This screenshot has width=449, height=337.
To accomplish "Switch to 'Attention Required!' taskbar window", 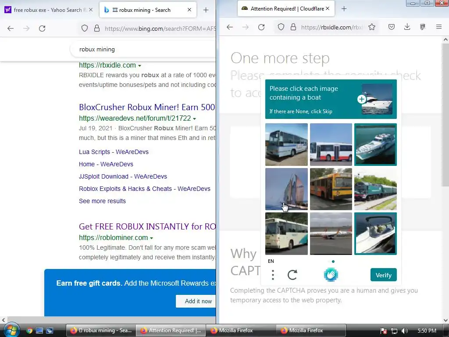I will pyautogui.click(x=171, y=330).
